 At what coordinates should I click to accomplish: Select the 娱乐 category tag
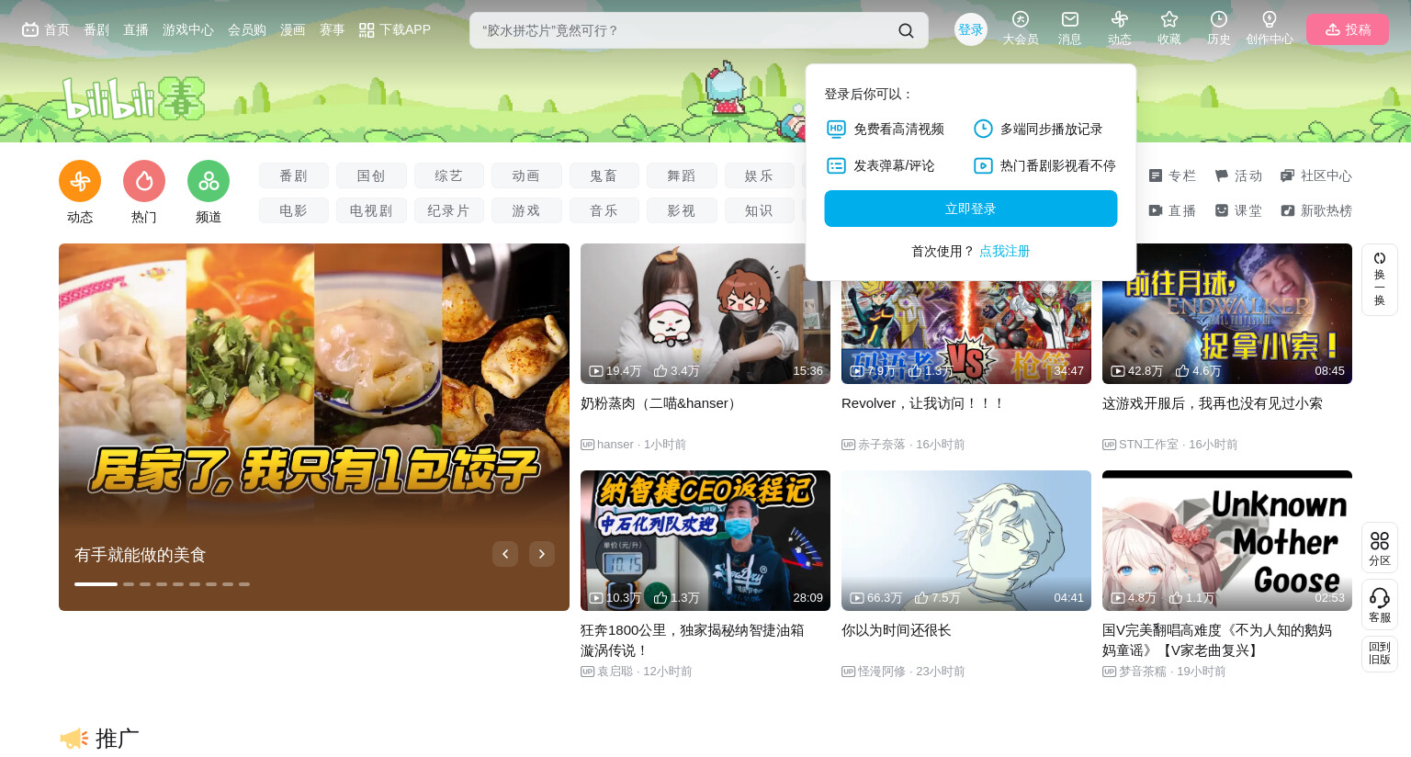point(760,175)
